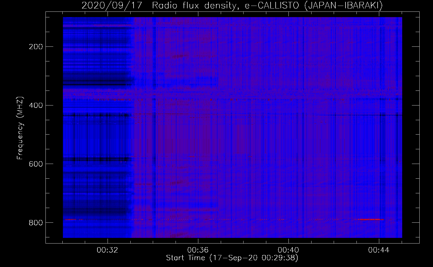Select the 200 frequency tick label
The width and height of the screenshot is (433, 267).
tap(36, 47)
